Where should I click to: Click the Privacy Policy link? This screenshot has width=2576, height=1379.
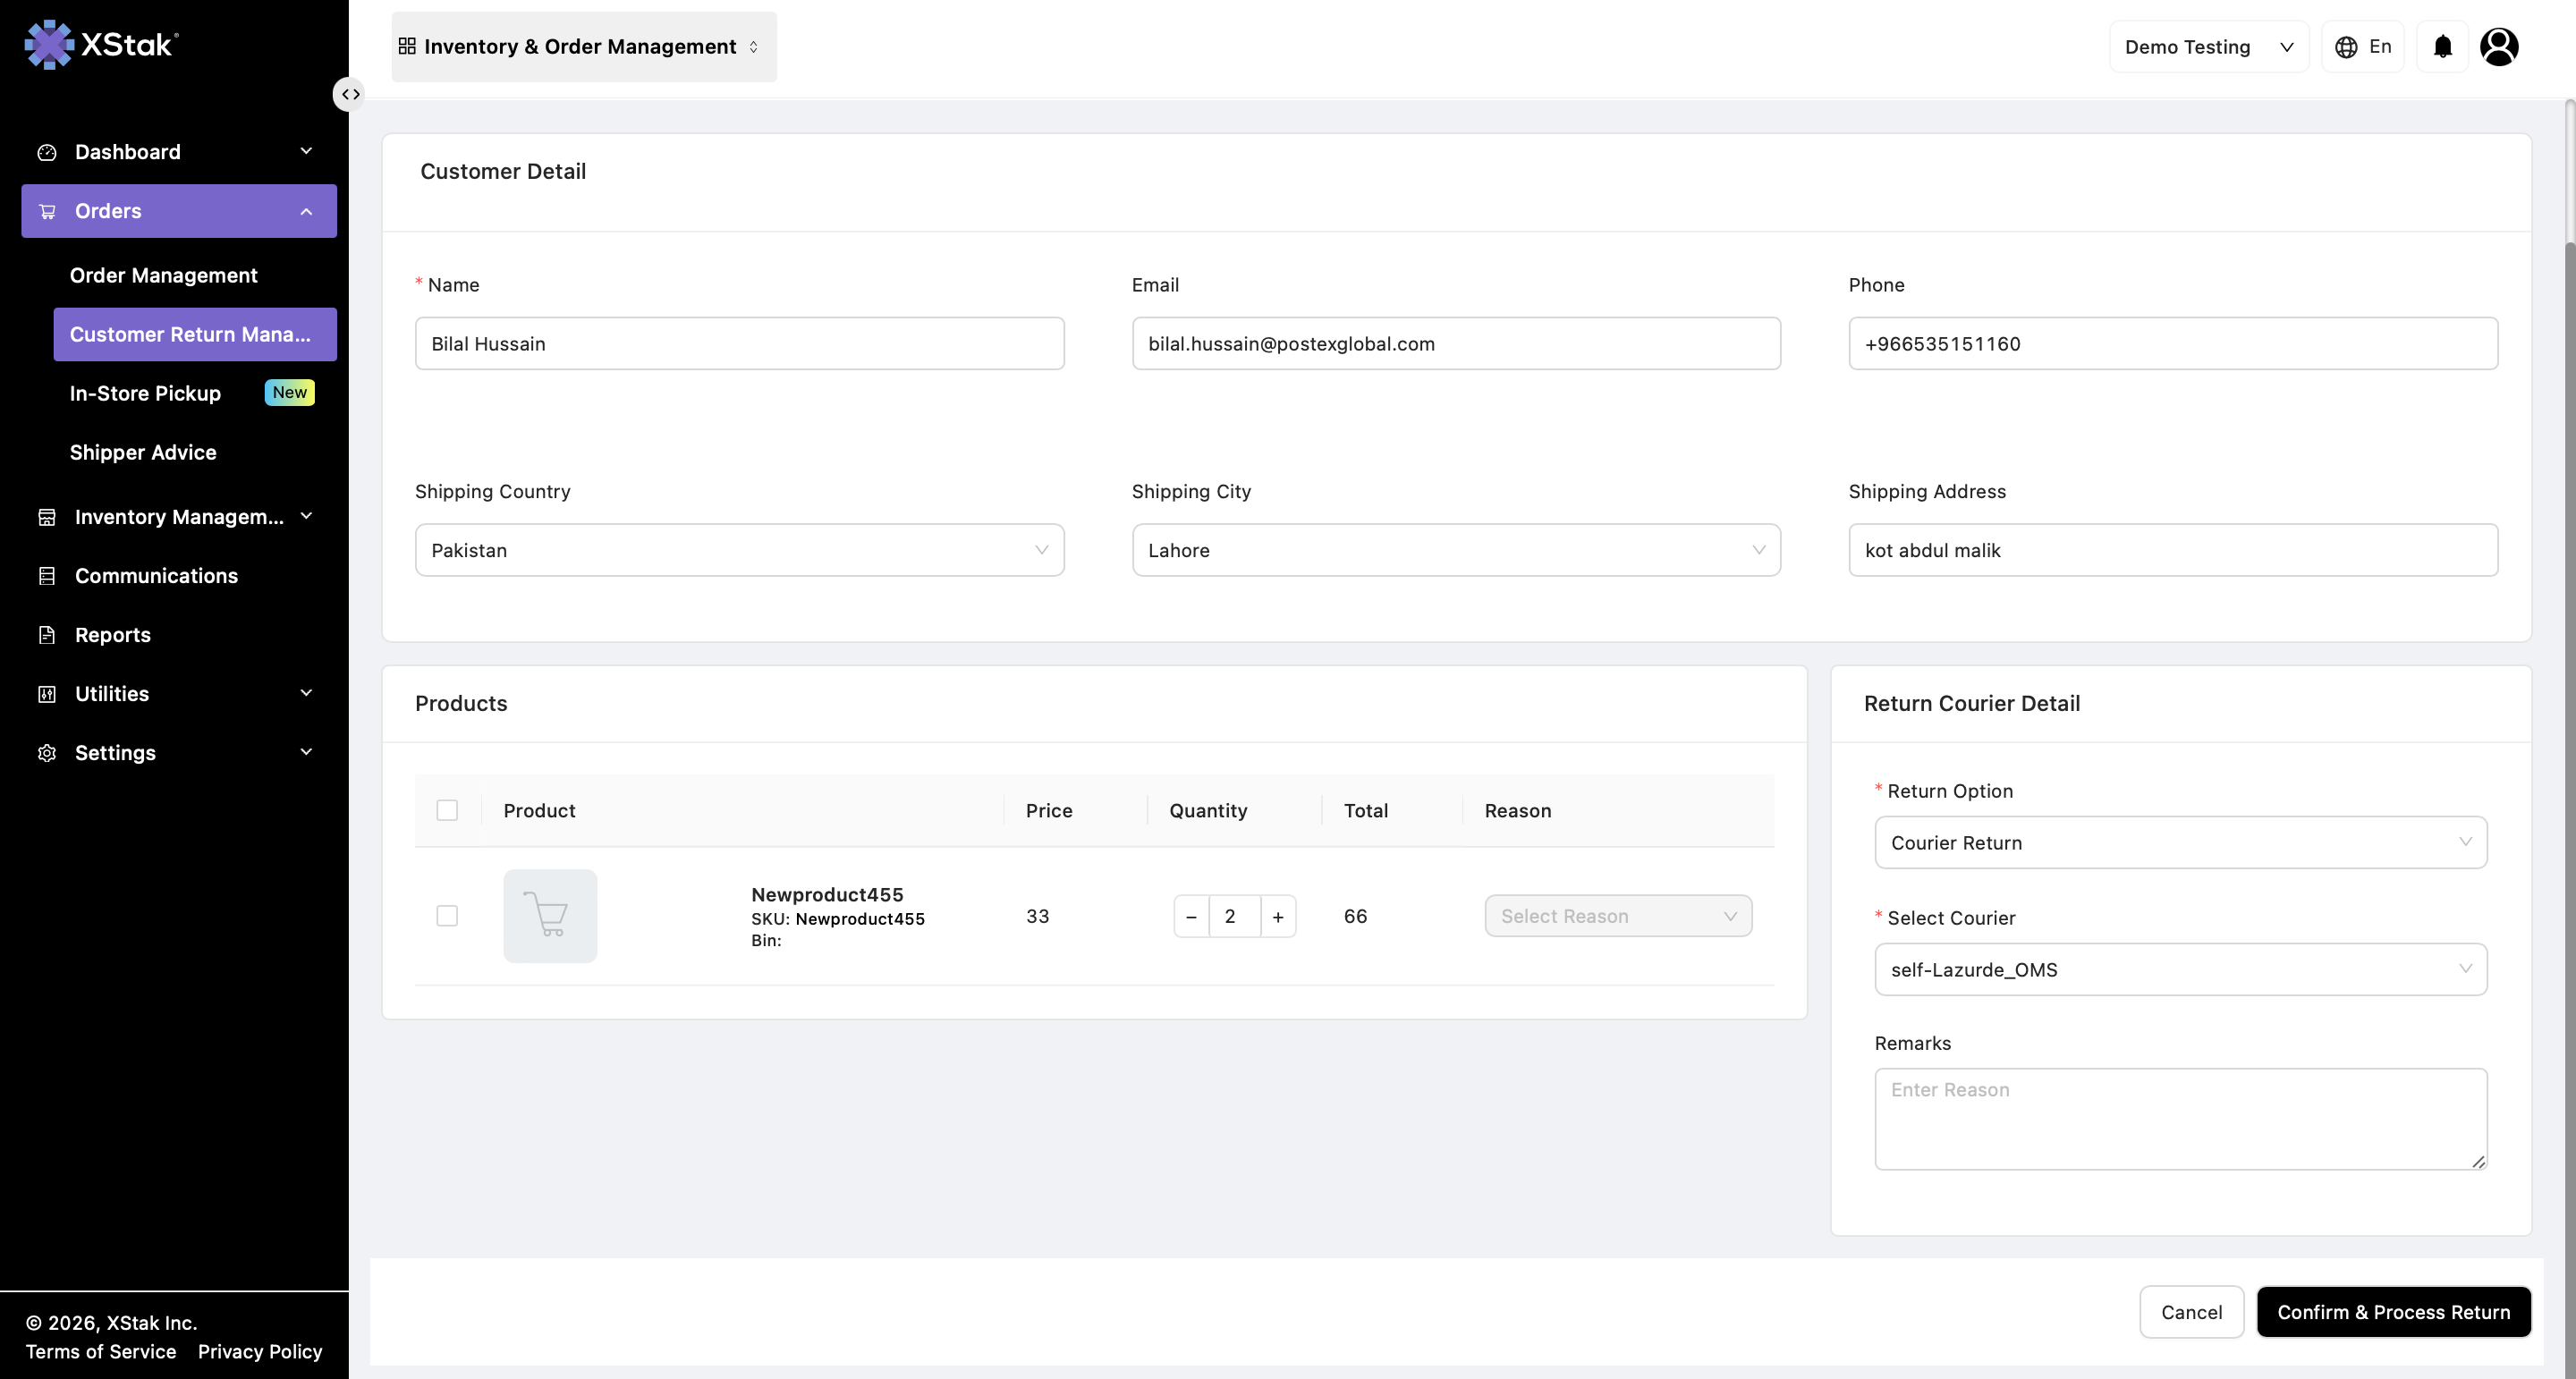(x=260, y=1351)
